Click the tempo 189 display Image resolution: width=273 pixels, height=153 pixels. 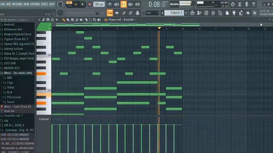[x=99, y=4]
